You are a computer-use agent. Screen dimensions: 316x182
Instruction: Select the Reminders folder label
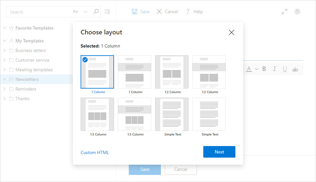tap(26, 89)
